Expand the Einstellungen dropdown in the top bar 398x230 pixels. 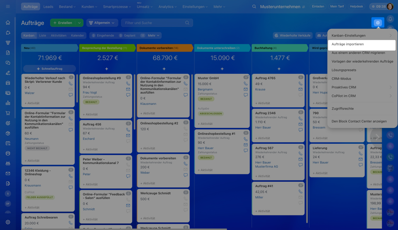[195, 7]
